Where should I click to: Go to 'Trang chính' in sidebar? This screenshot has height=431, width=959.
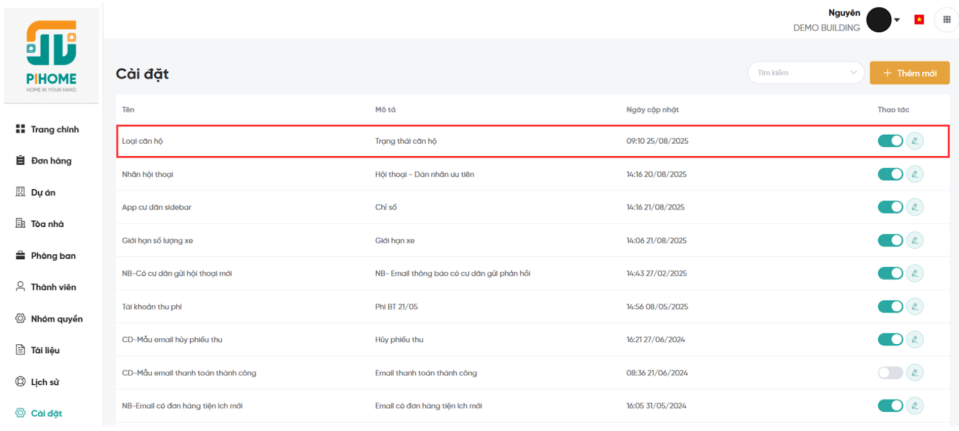point(55,129)
